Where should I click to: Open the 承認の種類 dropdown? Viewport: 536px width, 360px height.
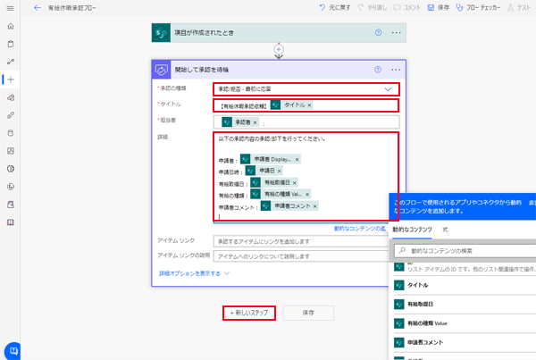click(x=306, y=89)
